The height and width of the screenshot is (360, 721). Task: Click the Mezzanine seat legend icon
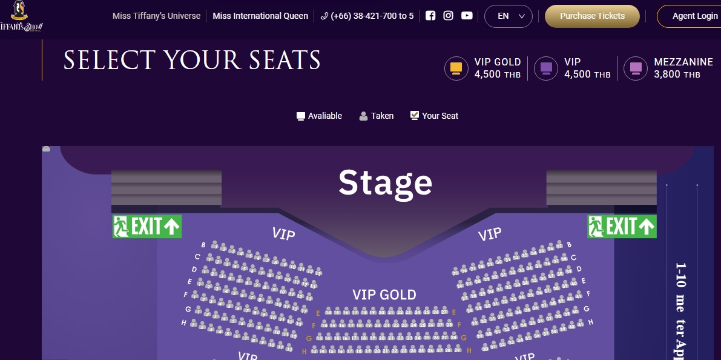[636, 68]
